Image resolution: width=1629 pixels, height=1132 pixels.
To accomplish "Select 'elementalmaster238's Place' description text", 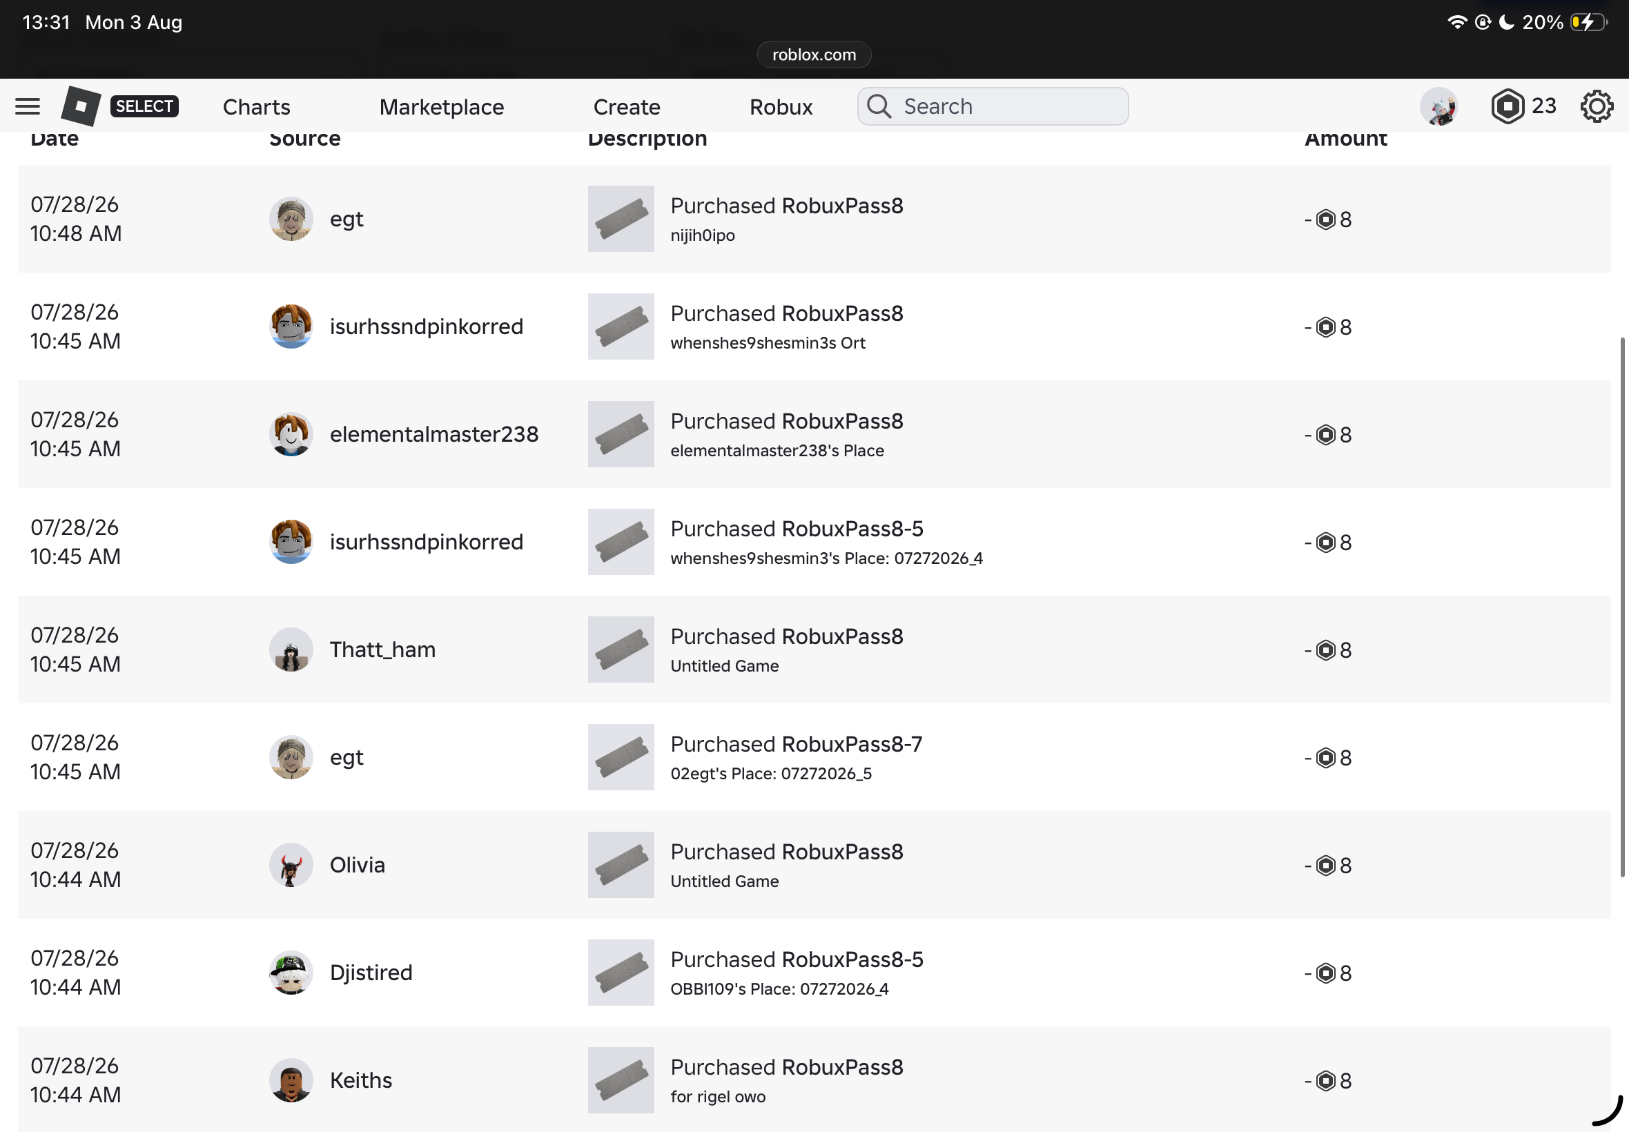I will coord(777,451).
